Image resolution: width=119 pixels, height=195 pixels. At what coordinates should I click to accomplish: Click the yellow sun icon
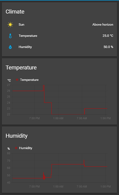10,25
